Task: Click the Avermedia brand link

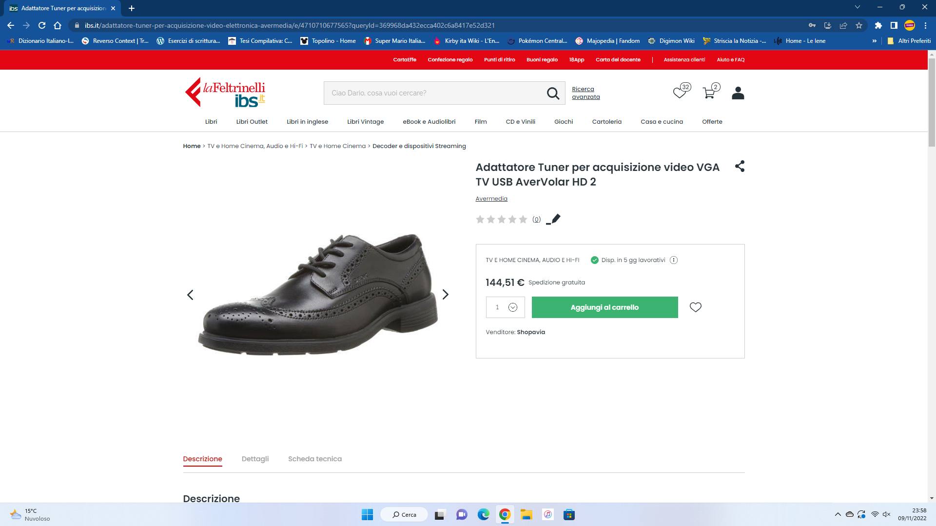Action: [491, 199]
